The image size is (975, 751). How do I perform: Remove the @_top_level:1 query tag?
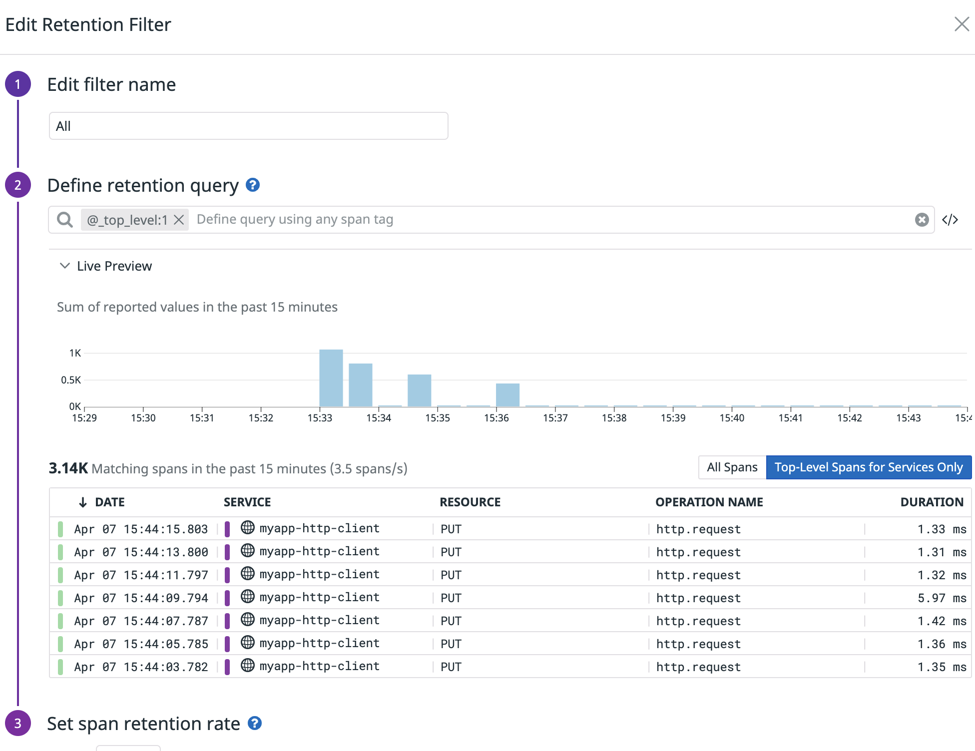click(x=179, y=220)
